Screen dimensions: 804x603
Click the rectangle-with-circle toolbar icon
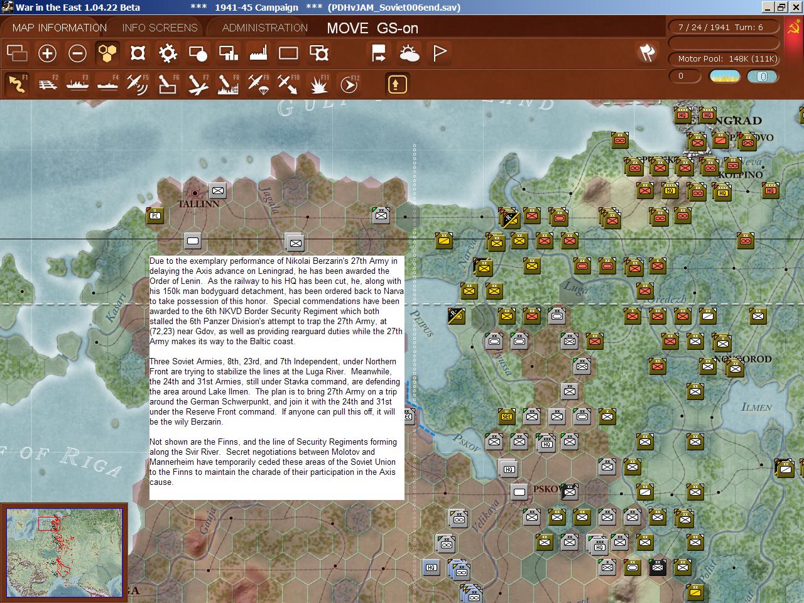[x=198, y=53]
